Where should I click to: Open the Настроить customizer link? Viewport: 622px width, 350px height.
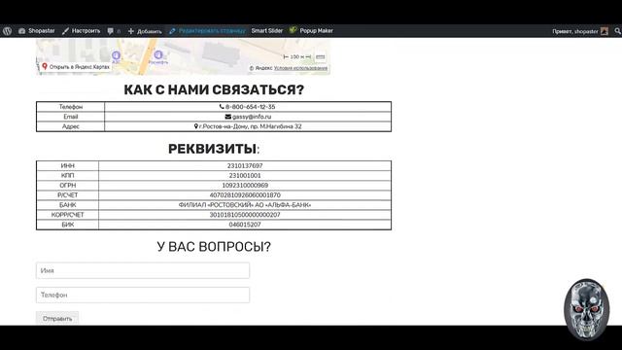[x=82, y=31]
